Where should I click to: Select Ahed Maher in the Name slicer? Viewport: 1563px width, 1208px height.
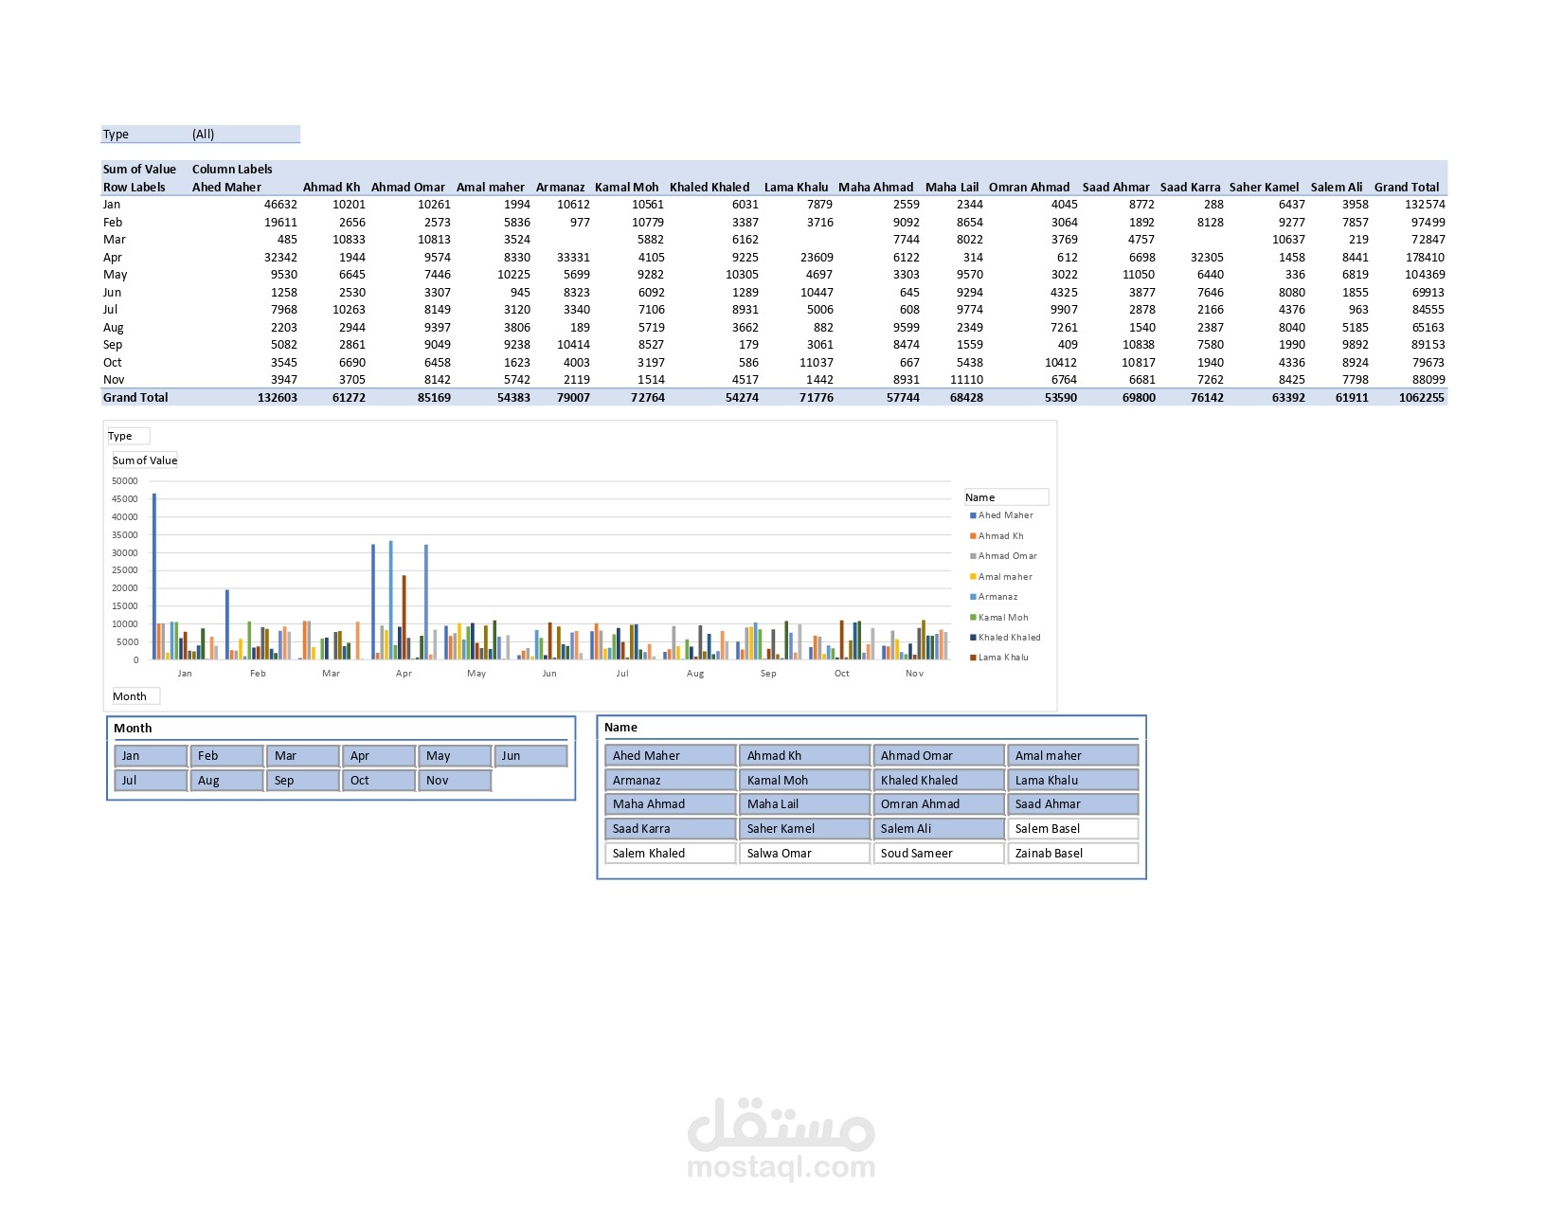coord(671,755)
